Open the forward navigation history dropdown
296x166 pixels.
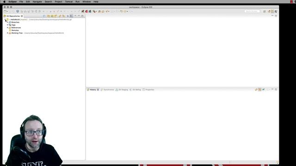pyautogui.click(x=128, y=12)
